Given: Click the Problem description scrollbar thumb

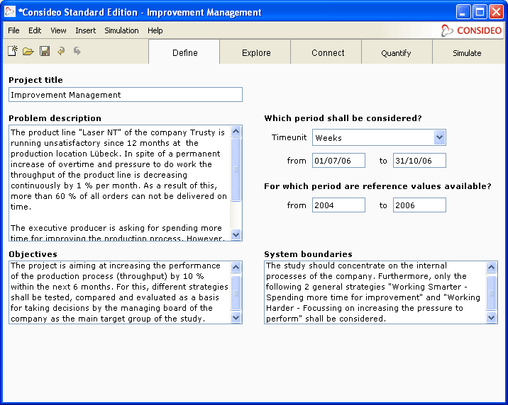Looking at the screenshot, I should 236,169.
